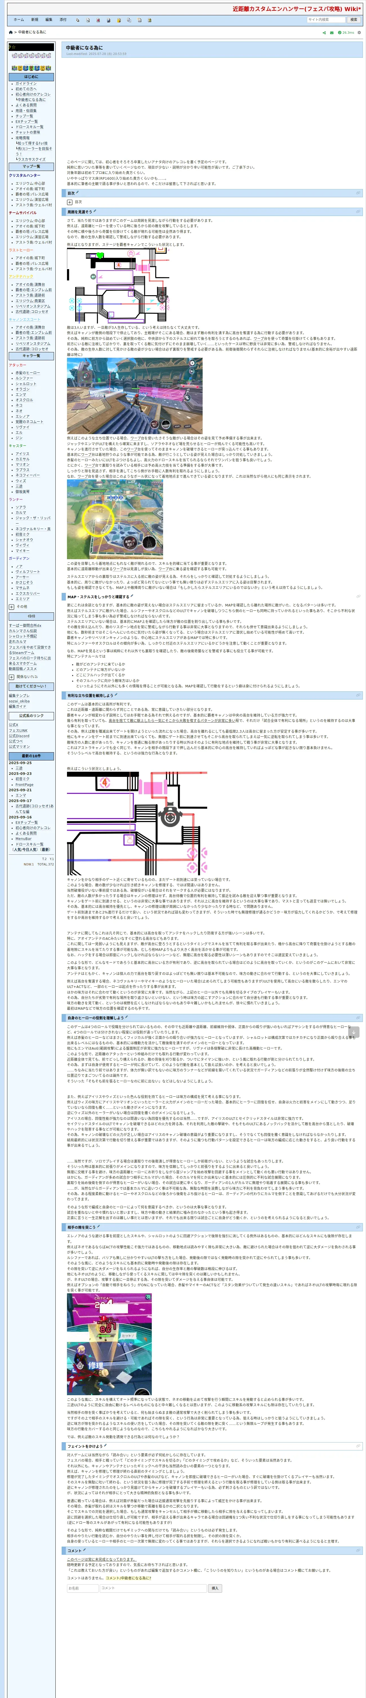Open エクスカリバー guardian link
Screen dimensions: 366x1698
click(28, 593)
